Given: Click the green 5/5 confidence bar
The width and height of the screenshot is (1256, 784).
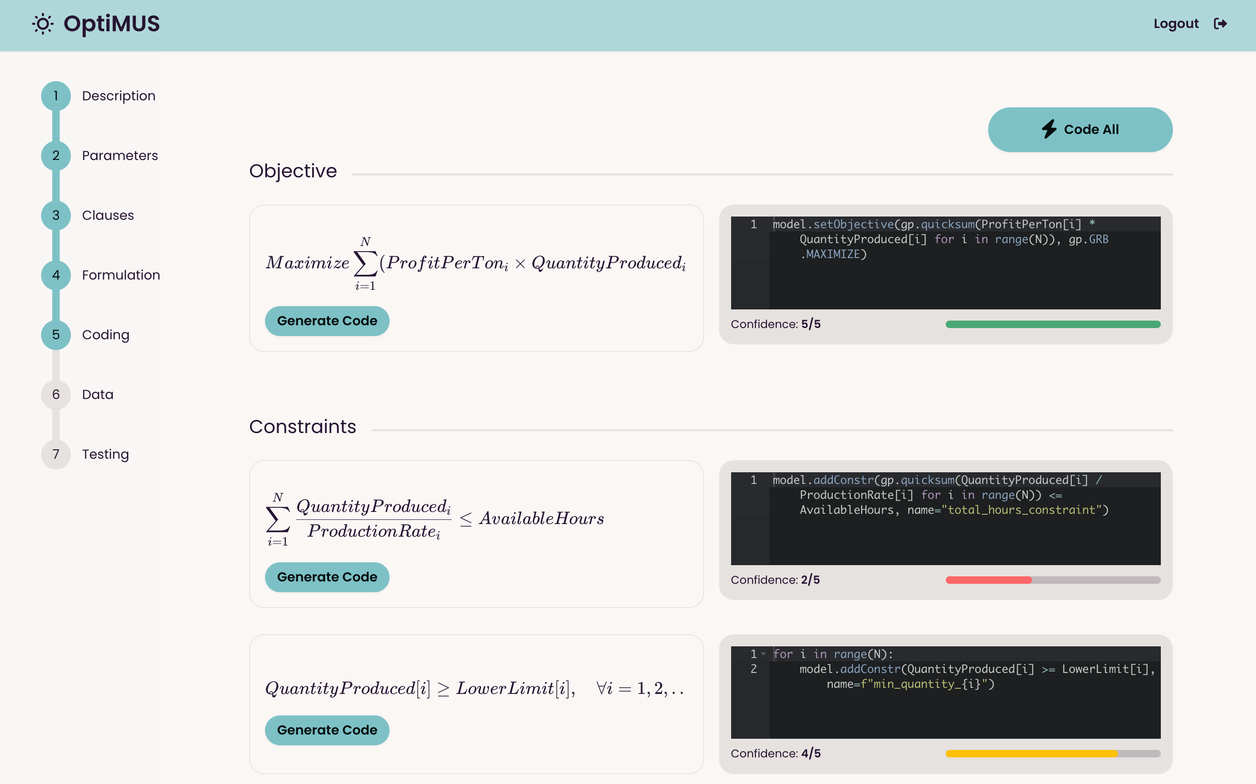Looking at the screenshot, I should point(1052,325).
